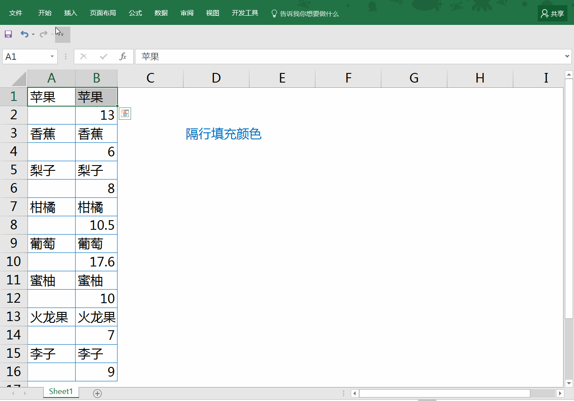Viewport: 574px width, 401px height.
Task: Select column E header
Action: pyautogui.click(x=282, y=78)
